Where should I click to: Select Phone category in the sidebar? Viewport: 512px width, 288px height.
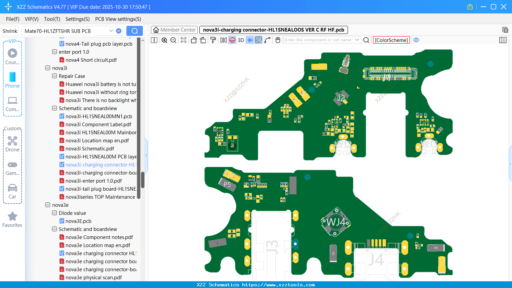pyautogui.click(x=12, y=80)
